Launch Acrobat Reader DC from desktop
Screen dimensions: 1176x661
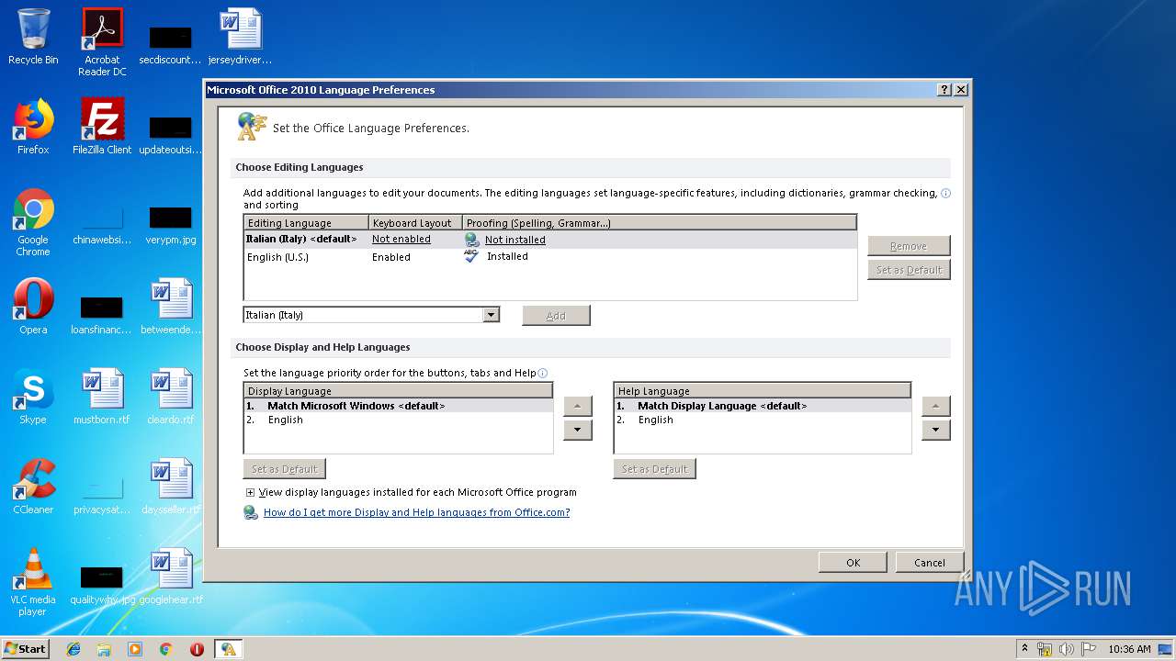[102, 42]
